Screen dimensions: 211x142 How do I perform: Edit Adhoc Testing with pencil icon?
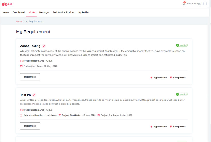point(44,46)
